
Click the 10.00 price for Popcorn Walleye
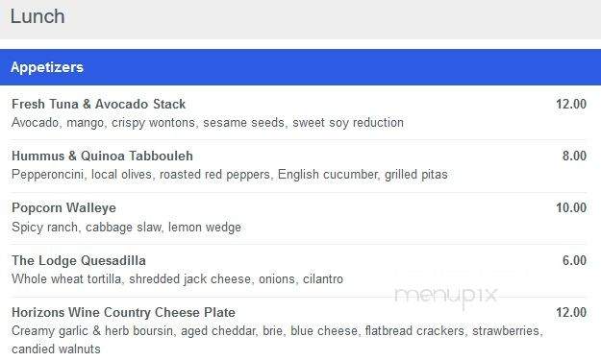[571, 208]
